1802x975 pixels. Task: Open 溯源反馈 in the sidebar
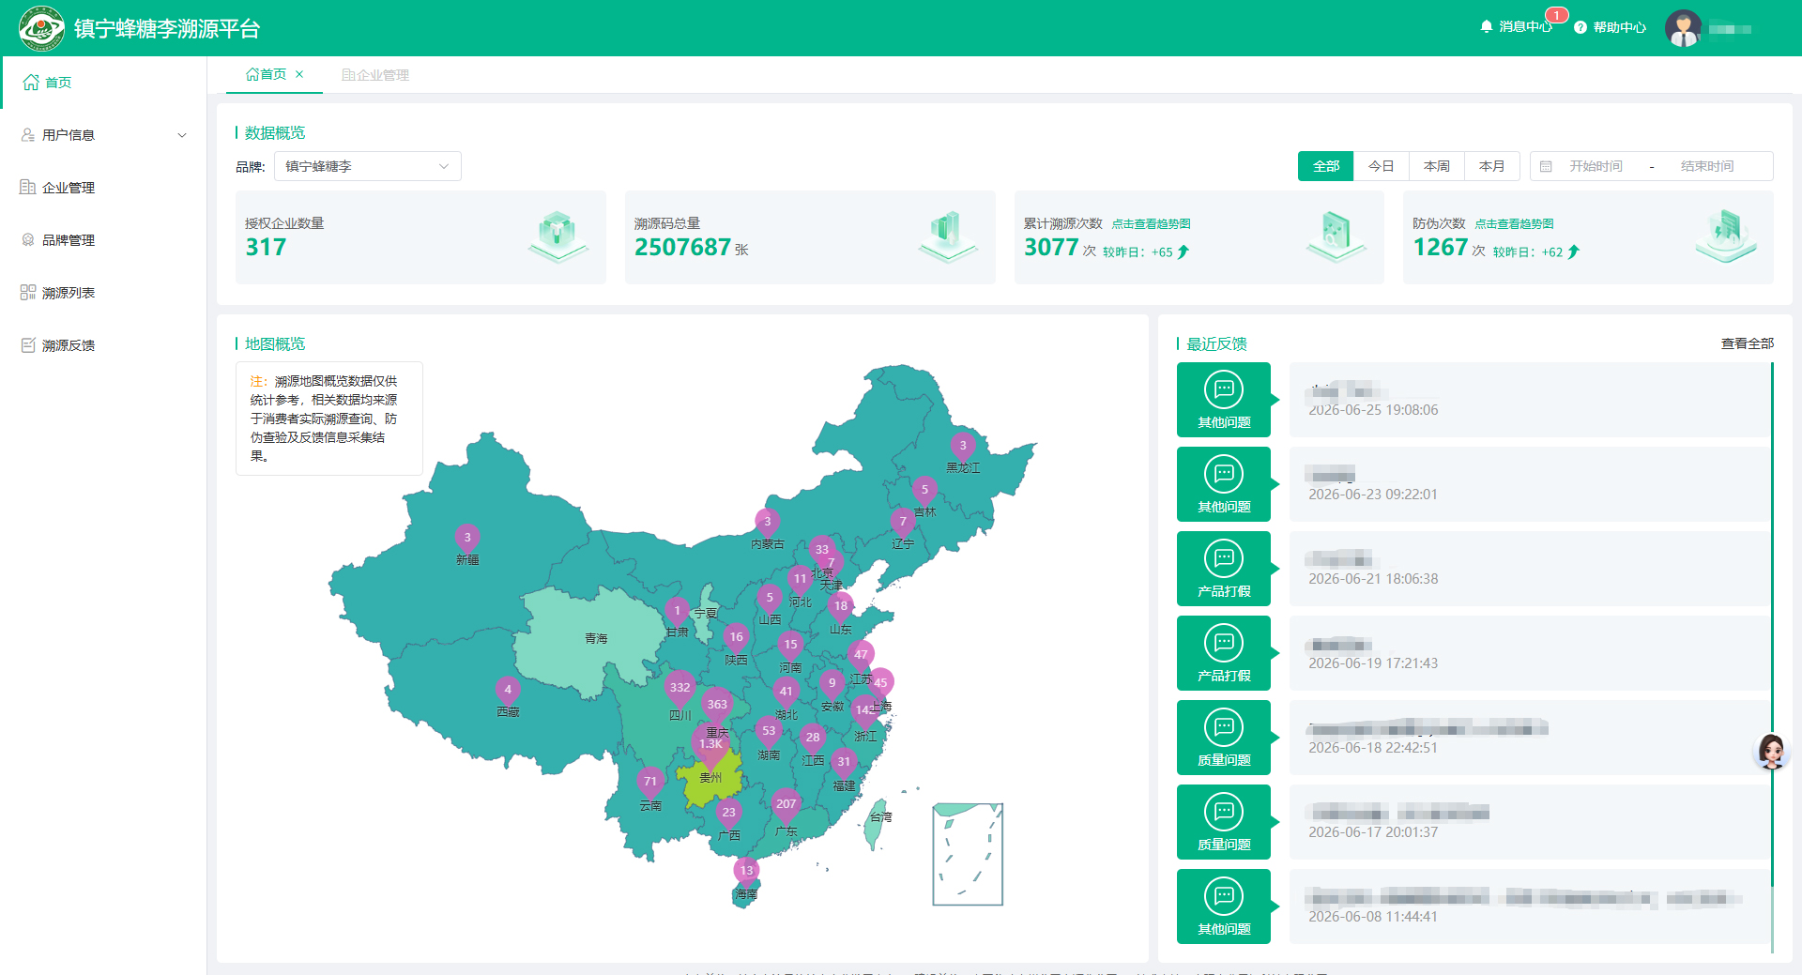click(x=103, y=345)
